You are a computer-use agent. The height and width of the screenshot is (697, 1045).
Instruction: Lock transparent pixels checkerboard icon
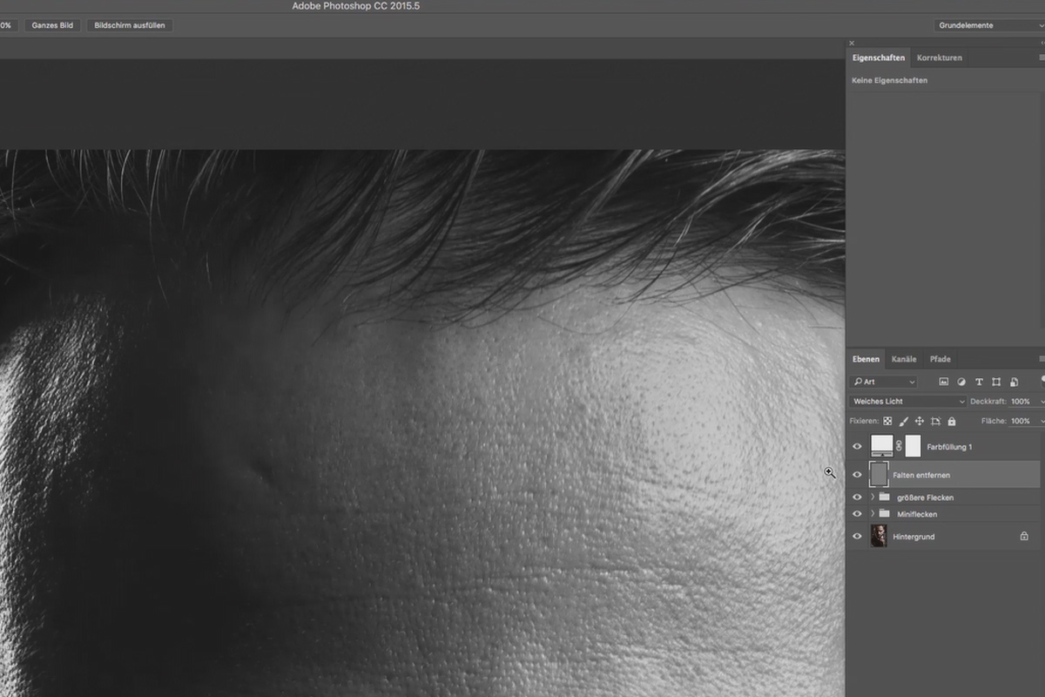[x=888, y=421]
